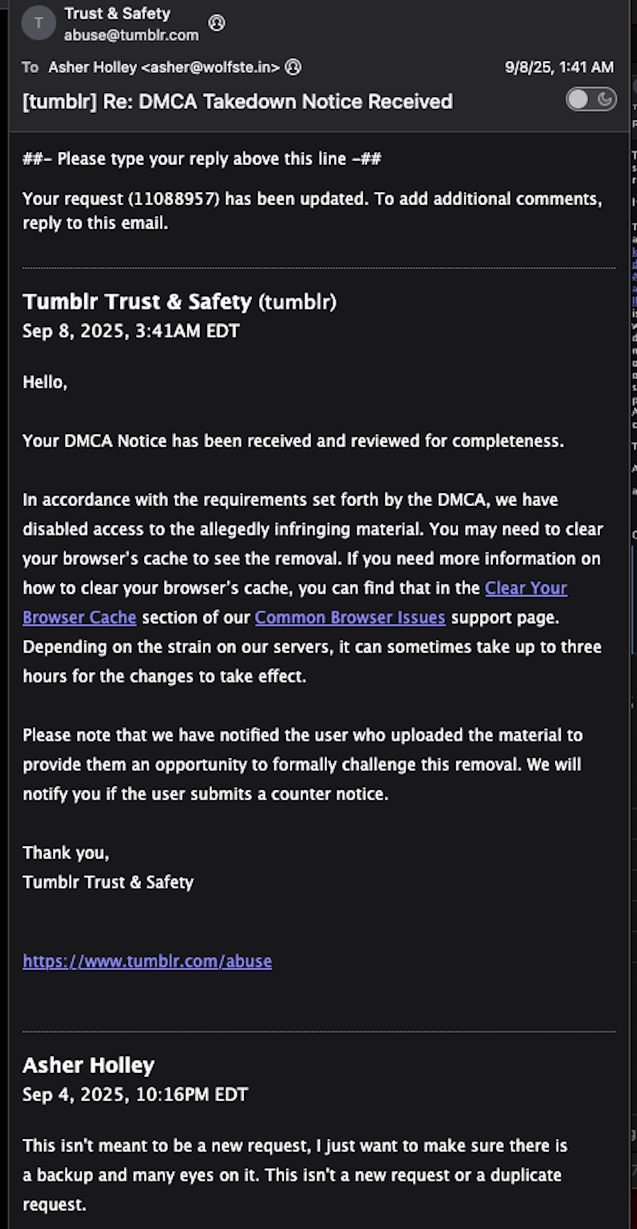The image size is (637, 1229).
Task: Click the moon icon on the appearance toggle
Action: pos(605,100)
